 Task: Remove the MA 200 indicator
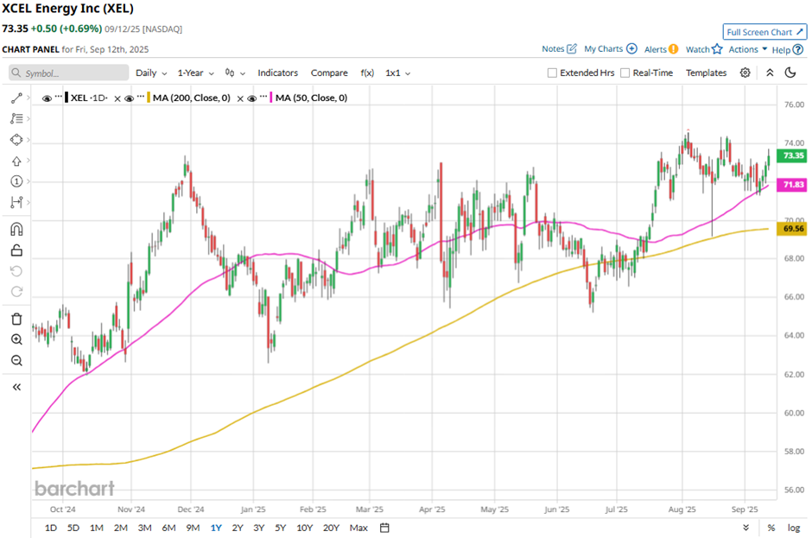tap(240, 98)
